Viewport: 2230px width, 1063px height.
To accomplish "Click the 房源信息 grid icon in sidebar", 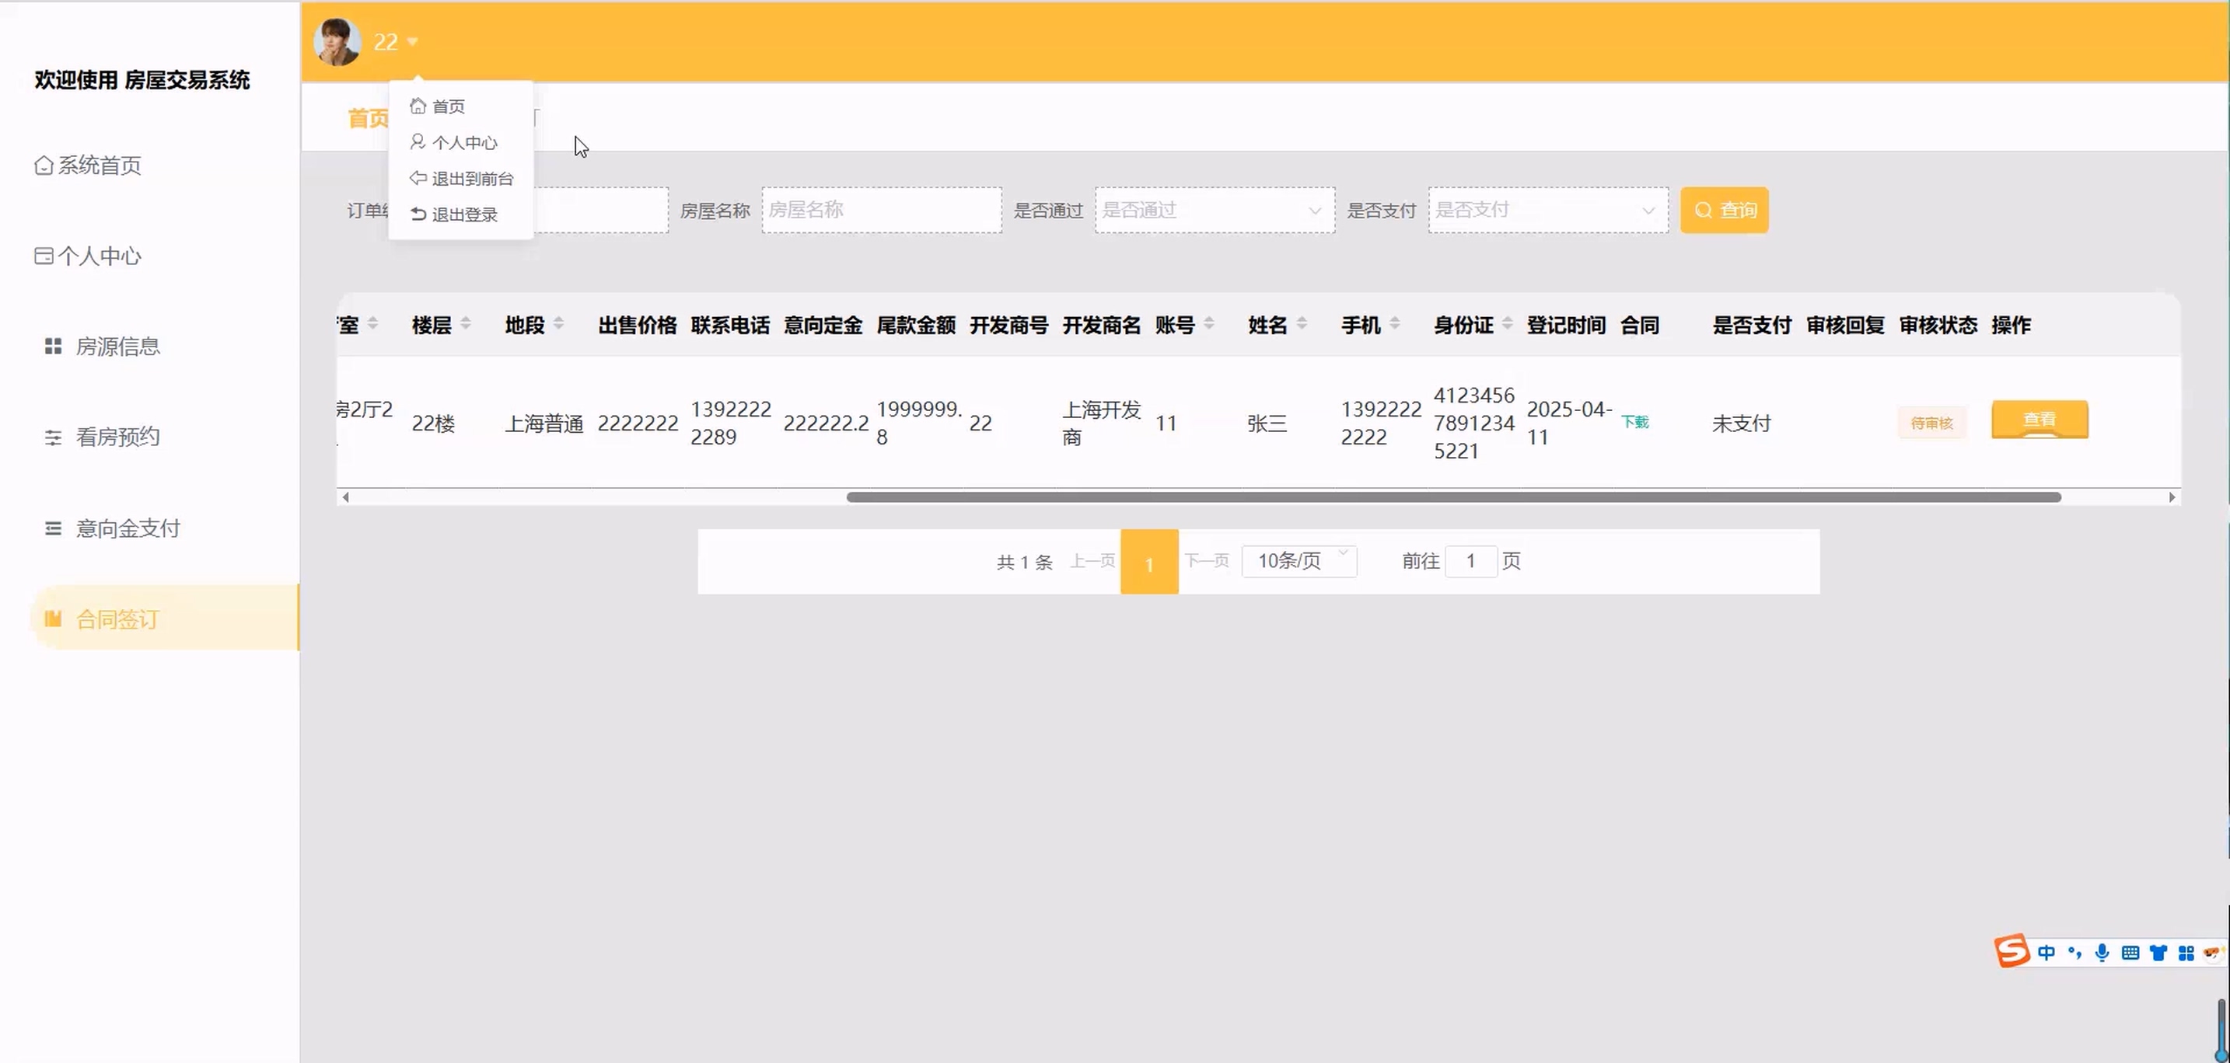I will [53, 346].
